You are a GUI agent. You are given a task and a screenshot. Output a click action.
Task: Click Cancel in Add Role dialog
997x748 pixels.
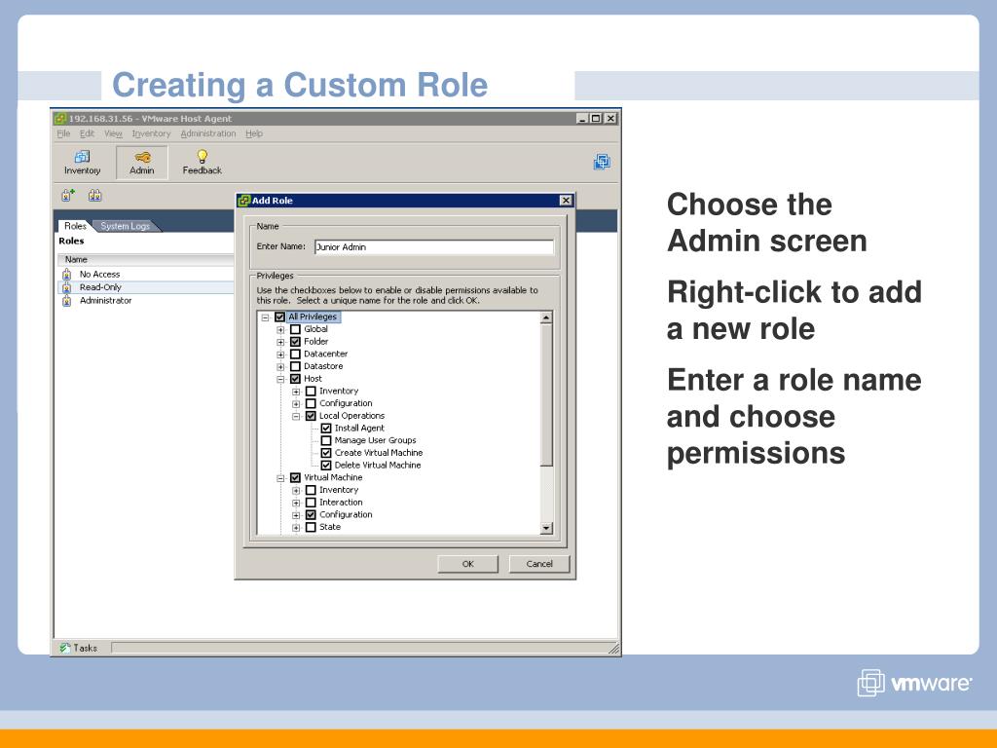click(539, 564)
